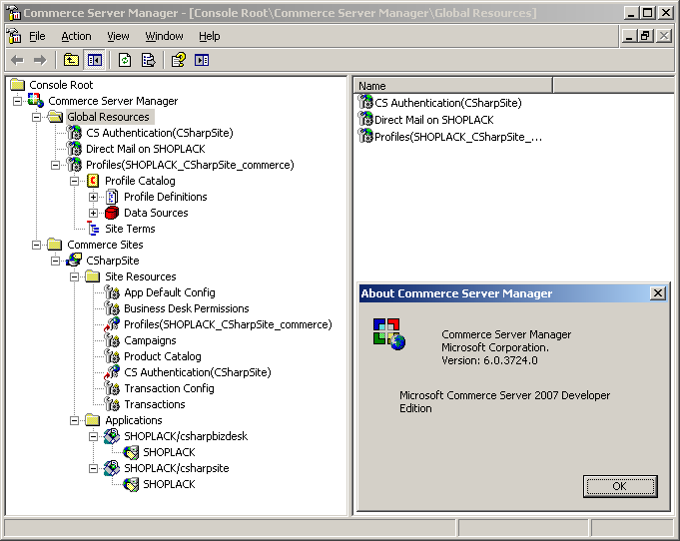
Task: Click the red Data Sources icon
Action: 112,213
